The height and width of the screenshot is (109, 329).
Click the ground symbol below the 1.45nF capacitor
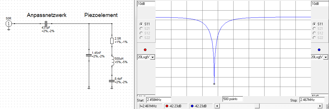point(89,88)
